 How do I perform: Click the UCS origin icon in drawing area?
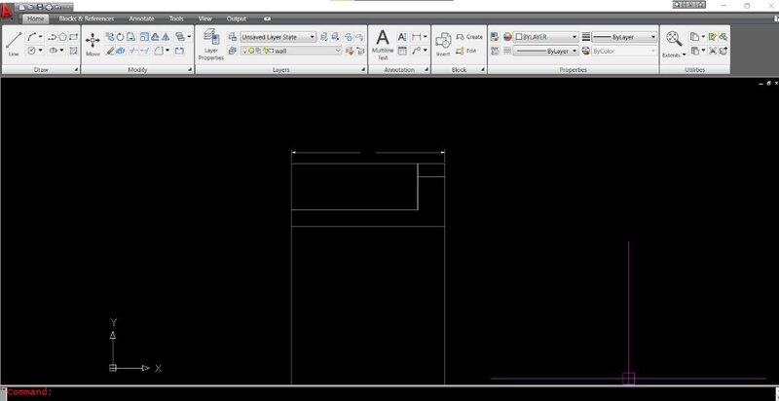click(113, 368)
